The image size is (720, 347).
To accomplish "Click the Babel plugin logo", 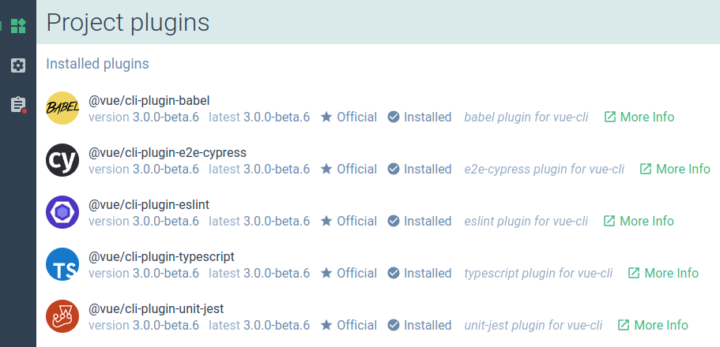I will (62, 108).
